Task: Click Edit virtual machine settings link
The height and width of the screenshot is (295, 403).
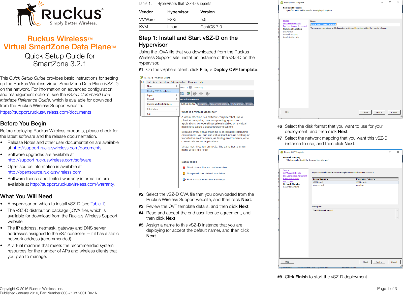Action: (206, 180)
